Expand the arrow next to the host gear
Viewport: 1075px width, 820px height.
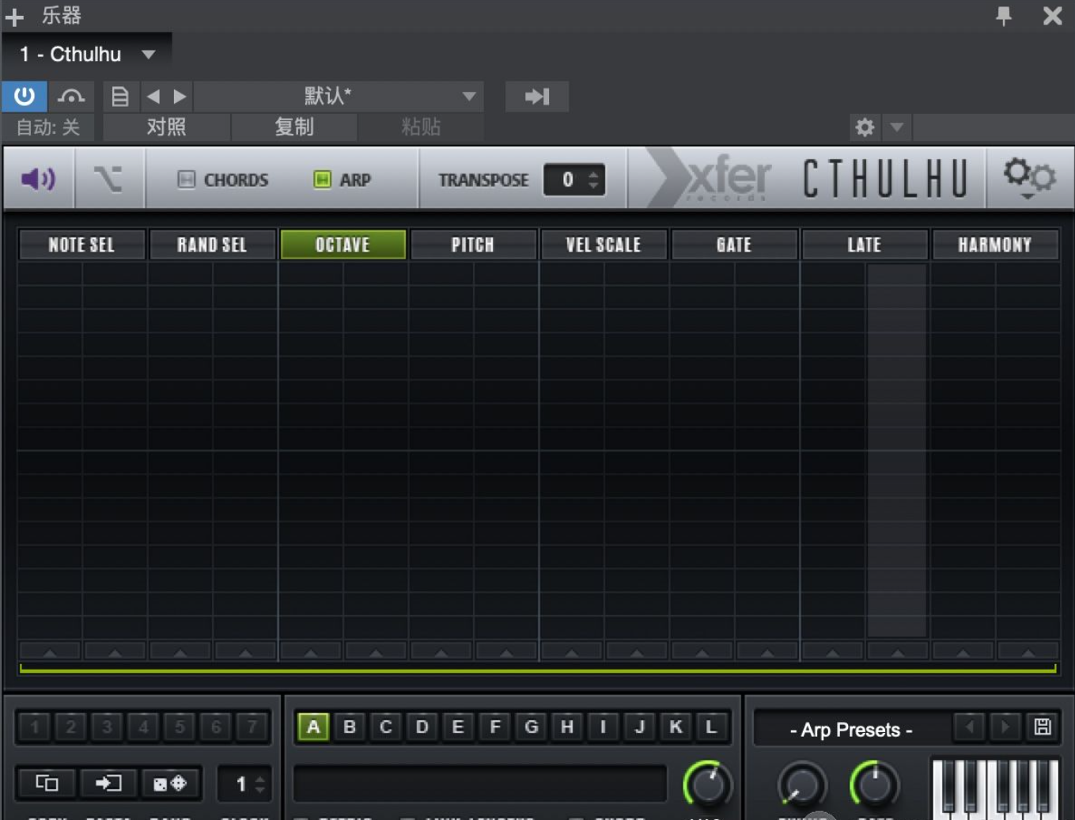(897, 127)
